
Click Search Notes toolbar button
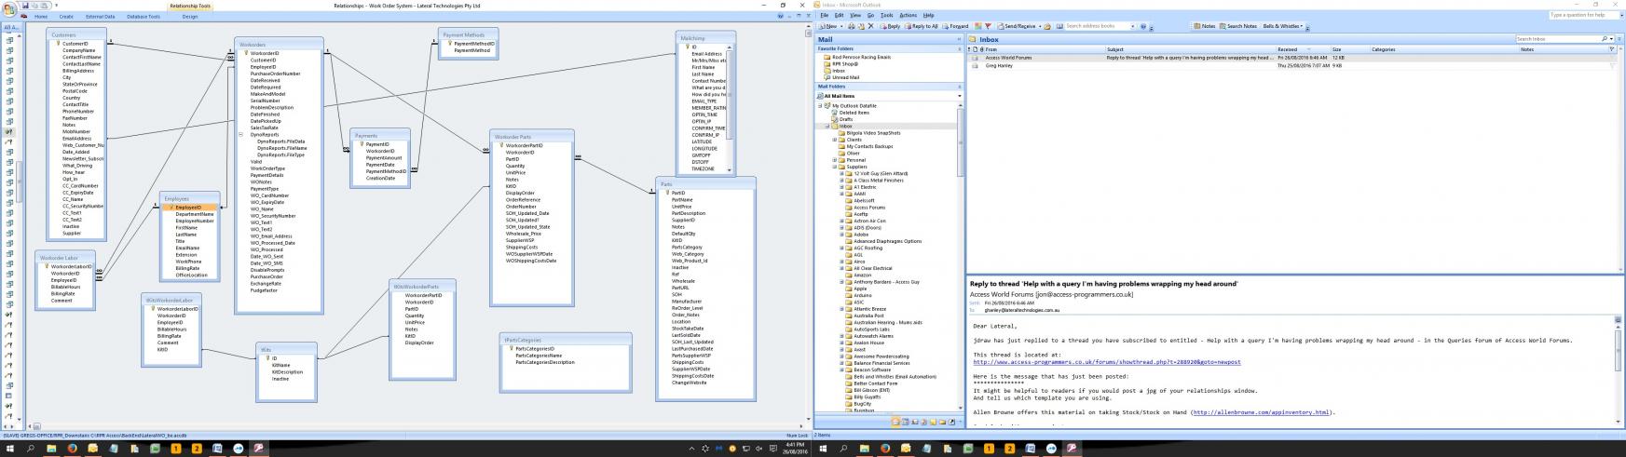click(1238, 26)
